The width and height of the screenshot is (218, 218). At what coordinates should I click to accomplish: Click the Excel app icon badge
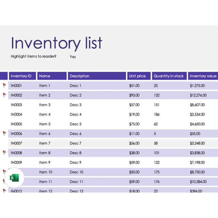click(14, 178)
